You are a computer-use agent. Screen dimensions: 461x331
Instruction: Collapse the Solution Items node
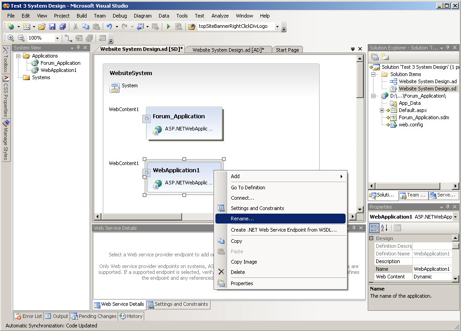[374, 74]
